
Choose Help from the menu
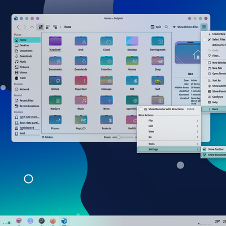[214, 102]
